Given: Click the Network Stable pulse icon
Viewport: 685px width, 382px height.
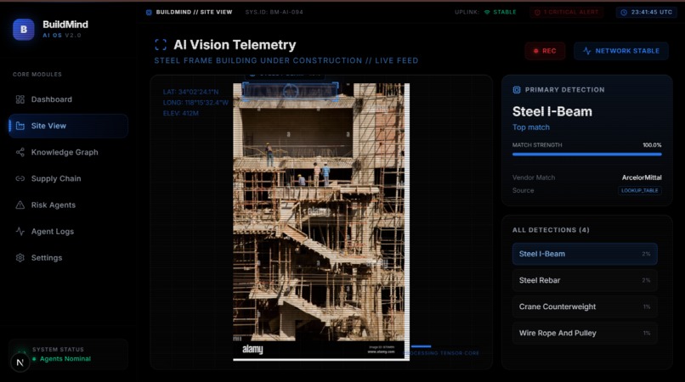Looking at the screenshot, I should click(x=587, y=51).
